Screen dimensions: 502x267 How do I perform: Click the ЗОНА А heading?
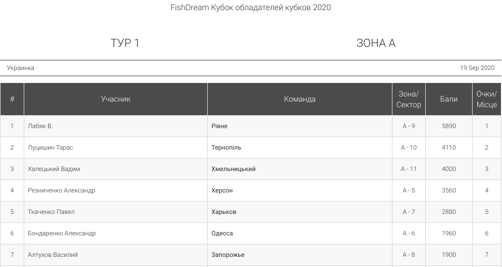(x=376, y=43)
